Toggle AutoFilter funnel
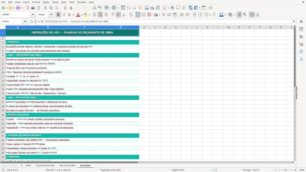306x172 pixels. [140, 8]
